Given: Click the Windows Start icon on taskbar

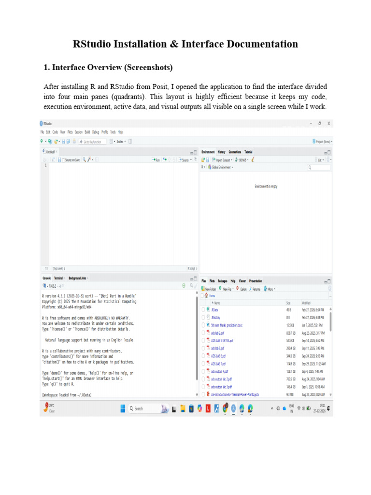Looking at the screenshot, I should (x=123, y=408).
